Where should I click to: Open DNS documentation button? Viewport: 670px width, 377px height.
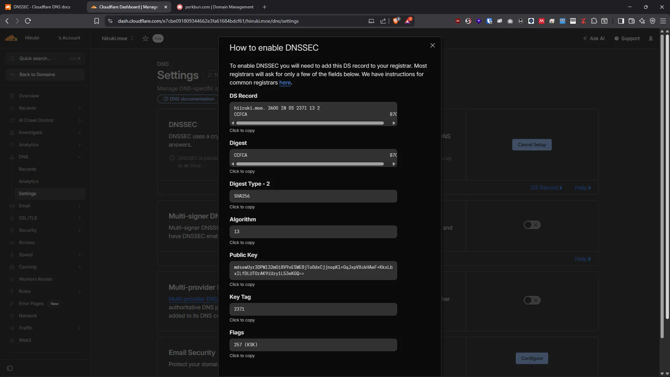[188, 99]
